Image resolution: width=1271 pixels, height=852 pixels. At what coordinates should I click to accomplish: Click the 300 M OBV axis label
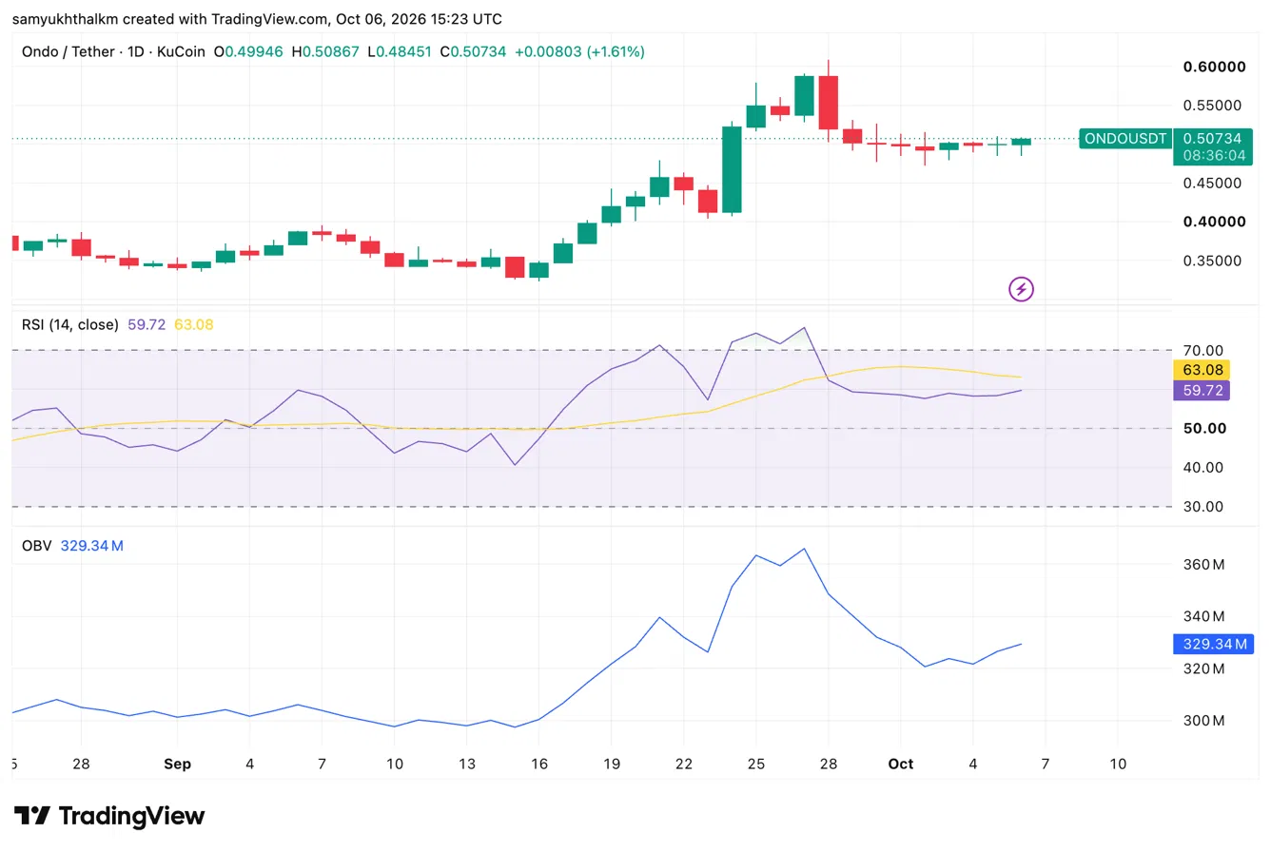click(x=1203, y=721)
